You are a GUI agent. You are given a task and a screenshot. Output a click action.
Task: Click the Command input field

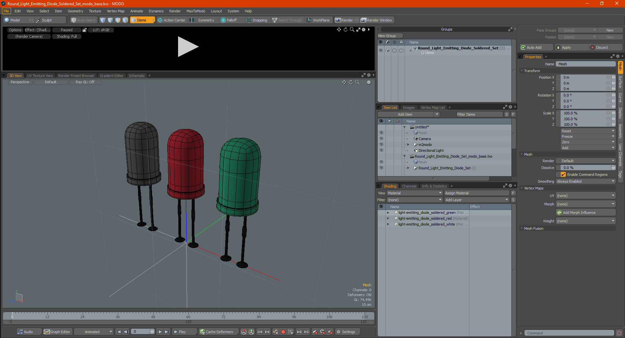point(569,333)
